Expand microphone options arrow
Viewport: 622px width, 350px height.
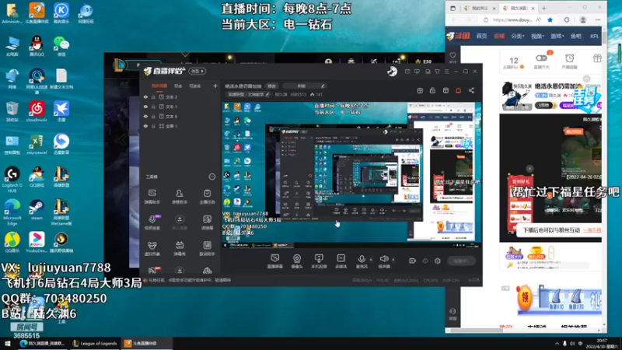point(371,260)
